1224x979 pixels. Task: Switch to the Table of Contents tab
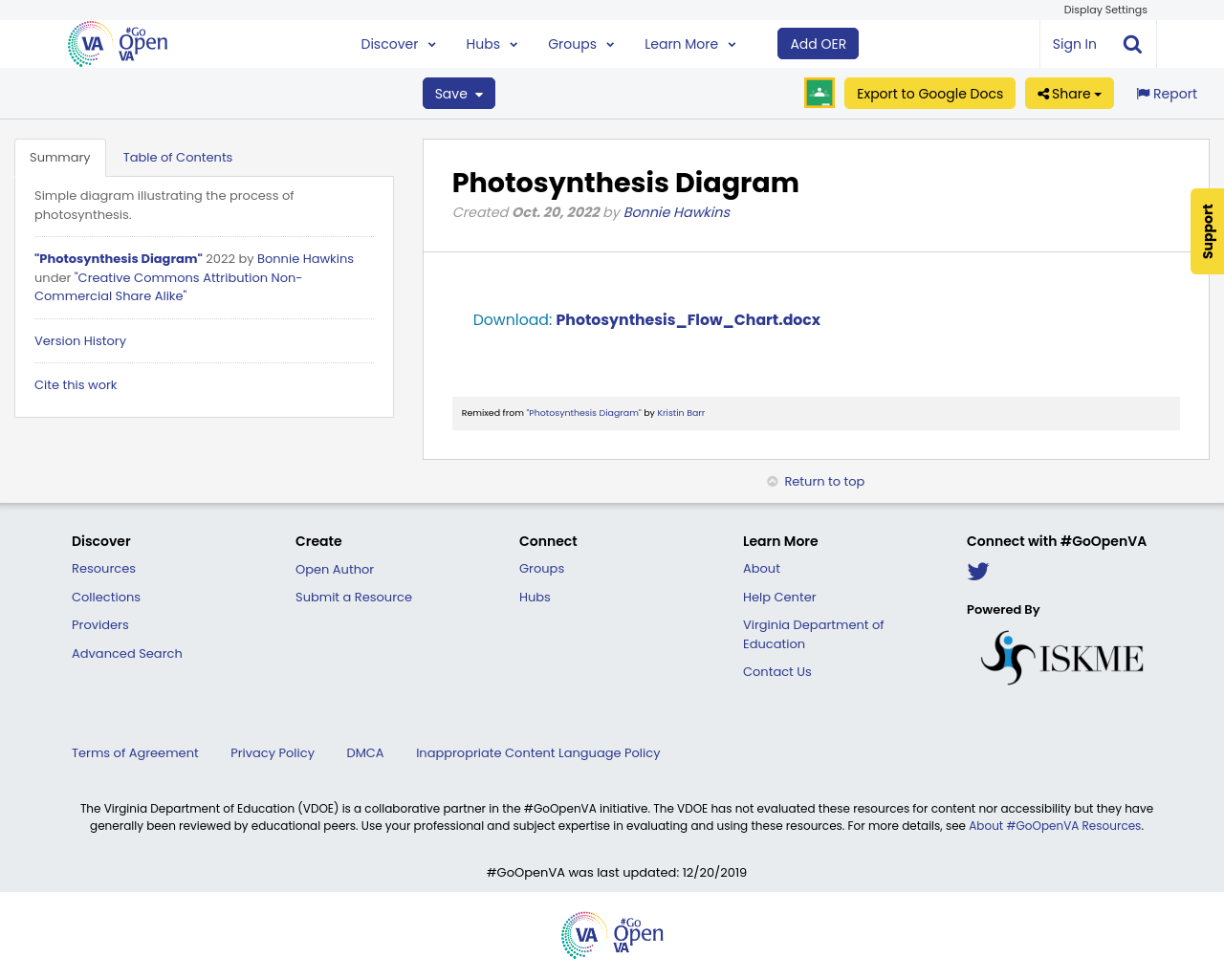pyautogui.click(x=178, y=155)
